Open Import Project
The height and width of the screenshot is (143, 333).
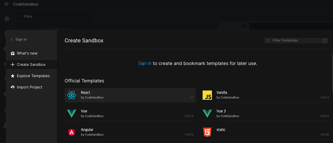pyautogui.click(x=32, y=87)
